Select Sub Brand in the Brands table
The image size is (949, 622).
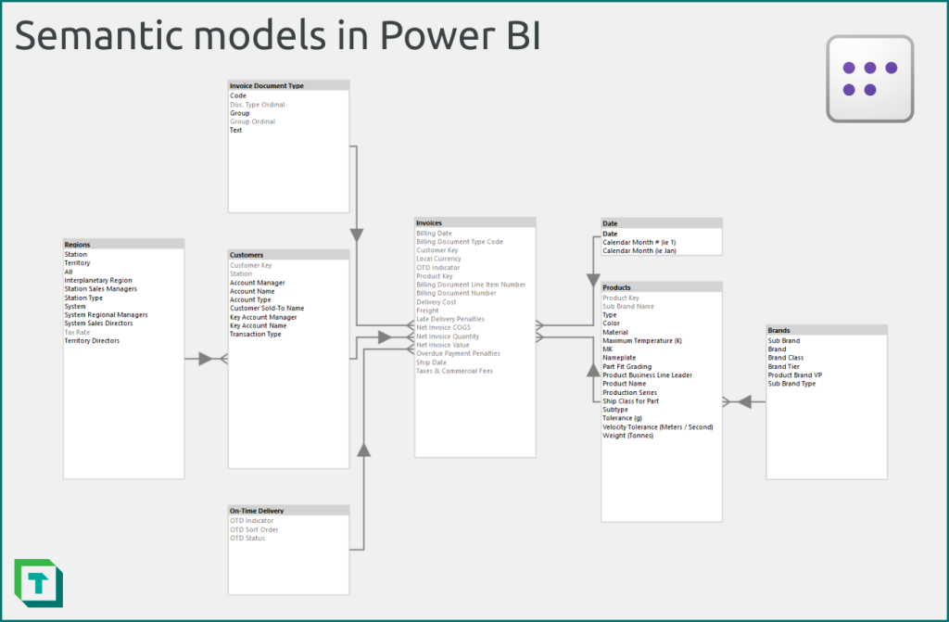pos(784,340)
